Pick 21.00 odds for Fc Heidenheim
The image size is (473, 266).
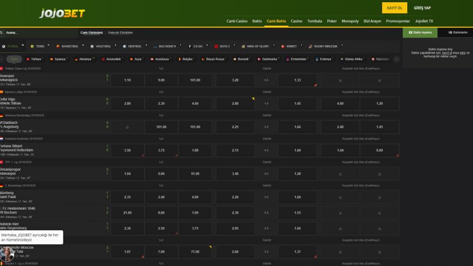(127, 212)
